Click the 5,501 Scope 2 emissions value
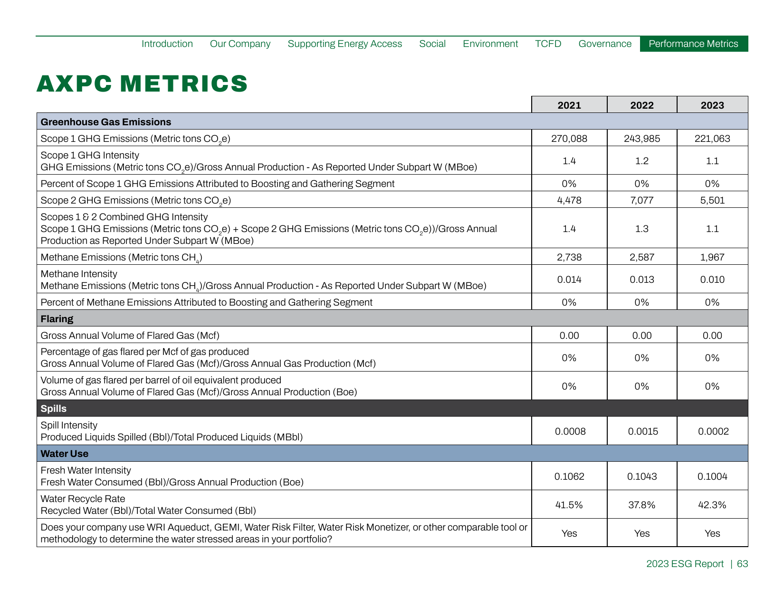This screenshot has height=605, width=784. pos(712,200)
